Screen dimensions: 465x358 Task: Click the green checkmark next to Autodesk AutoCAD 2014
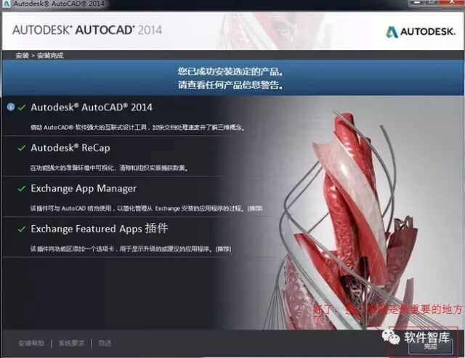(x=22, y=107)
